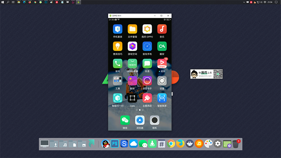Open the 手机管家 app on phone
This screenshot has width=281, height=158.
click(117, 29)
